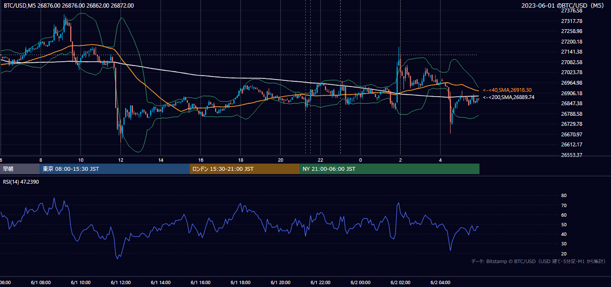Click price level 26906.18 on axis

pyautogui.click(x=572, y=93)
